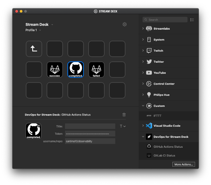211x185 pixels.
Task: Click the Twitter bird icon
Action: click(149, 62)
